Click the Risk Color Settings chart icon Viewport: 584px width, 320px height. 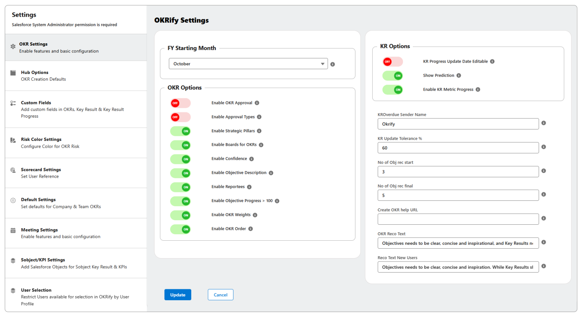click(13, 140)
